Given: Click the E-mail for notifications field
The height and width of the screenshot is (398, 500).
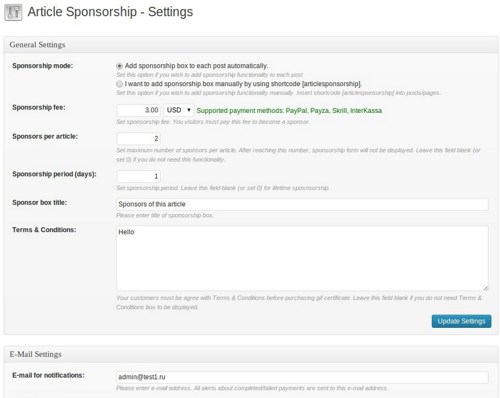Looking at the screenshot, I should [x=302, y=377].
